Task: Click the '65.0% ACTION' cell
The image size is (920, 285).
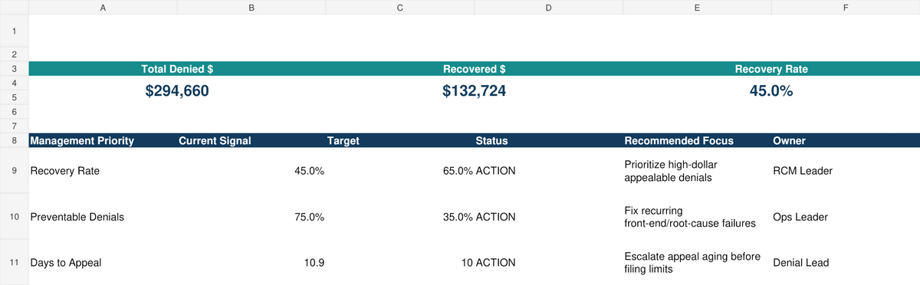Action: (x=479, y=171)
